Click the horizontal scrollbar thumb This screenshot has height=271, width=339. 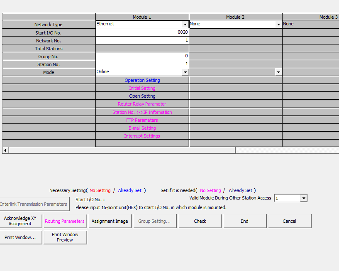(x=122, y=150)
